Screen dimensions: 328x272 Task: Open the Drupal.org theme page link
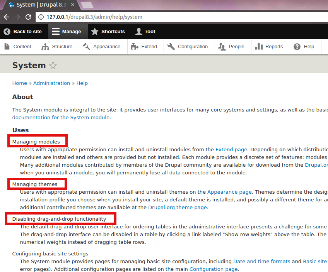click(x=178, y=207)
